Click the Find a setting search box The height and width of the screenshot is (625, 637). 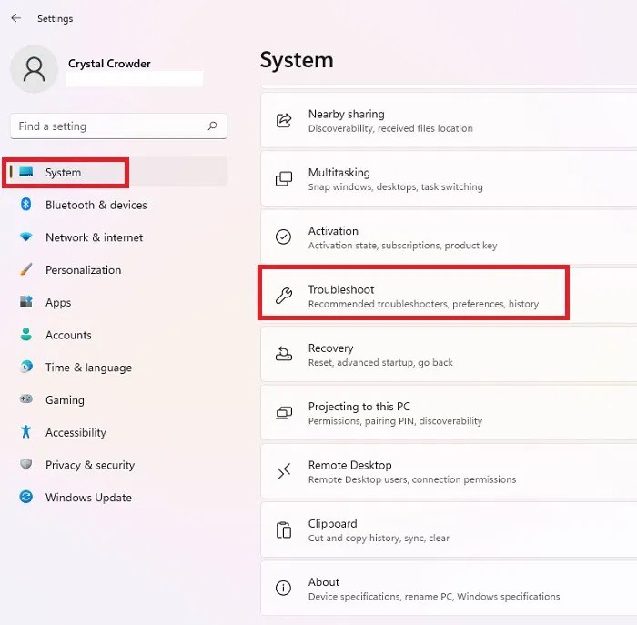(x=118, y=126)
